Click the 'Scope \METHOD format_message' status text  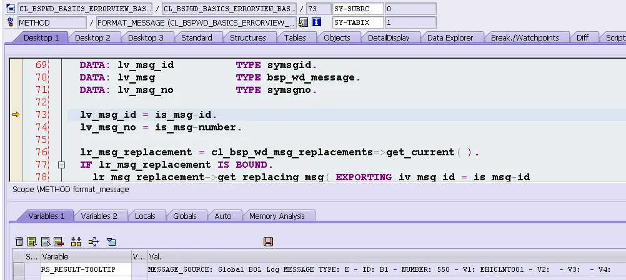pyautogui.click(x=71, y=190)
